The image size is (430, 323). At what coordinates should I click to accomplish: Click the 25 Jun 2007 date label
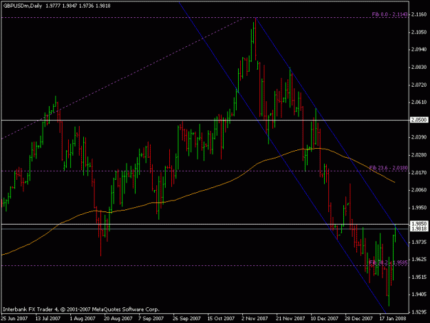tap(14, 318)
